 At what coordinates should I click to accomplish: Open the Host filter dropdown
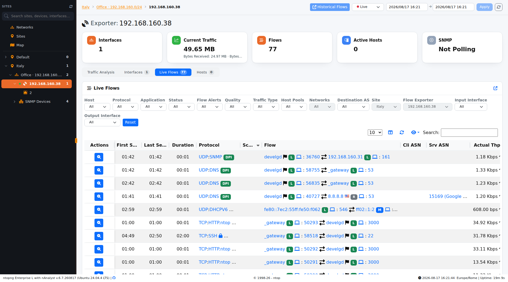(x=97, y=107)
